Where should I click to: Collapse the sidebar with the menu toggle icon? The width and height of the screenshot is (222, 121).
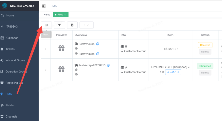pyautogui.click(x=44, y=6)
